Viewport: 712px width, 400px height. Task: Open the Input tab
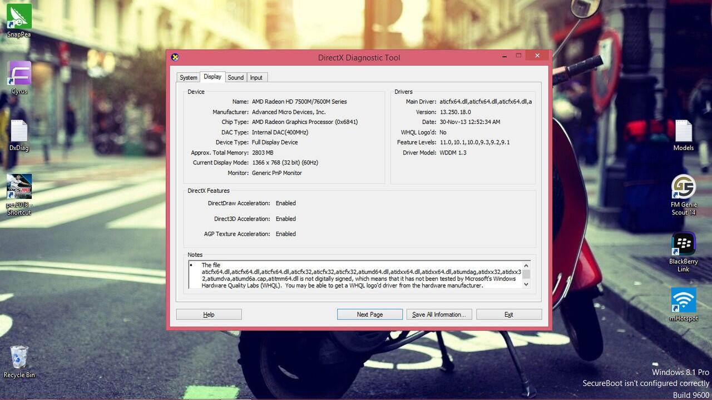(256, 78)
